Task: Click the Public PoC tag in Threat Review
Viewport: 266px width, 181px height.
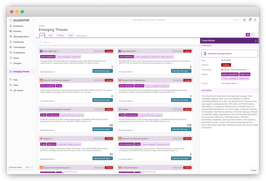Action: coord(245,74)
